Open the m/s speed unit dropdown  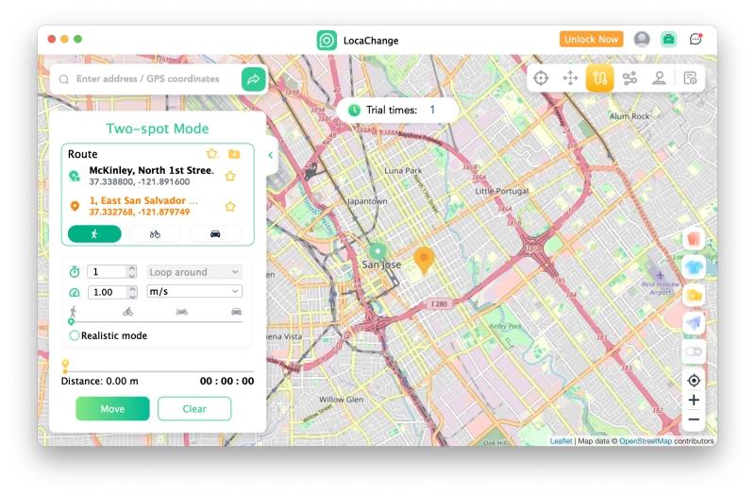[194, 291]
